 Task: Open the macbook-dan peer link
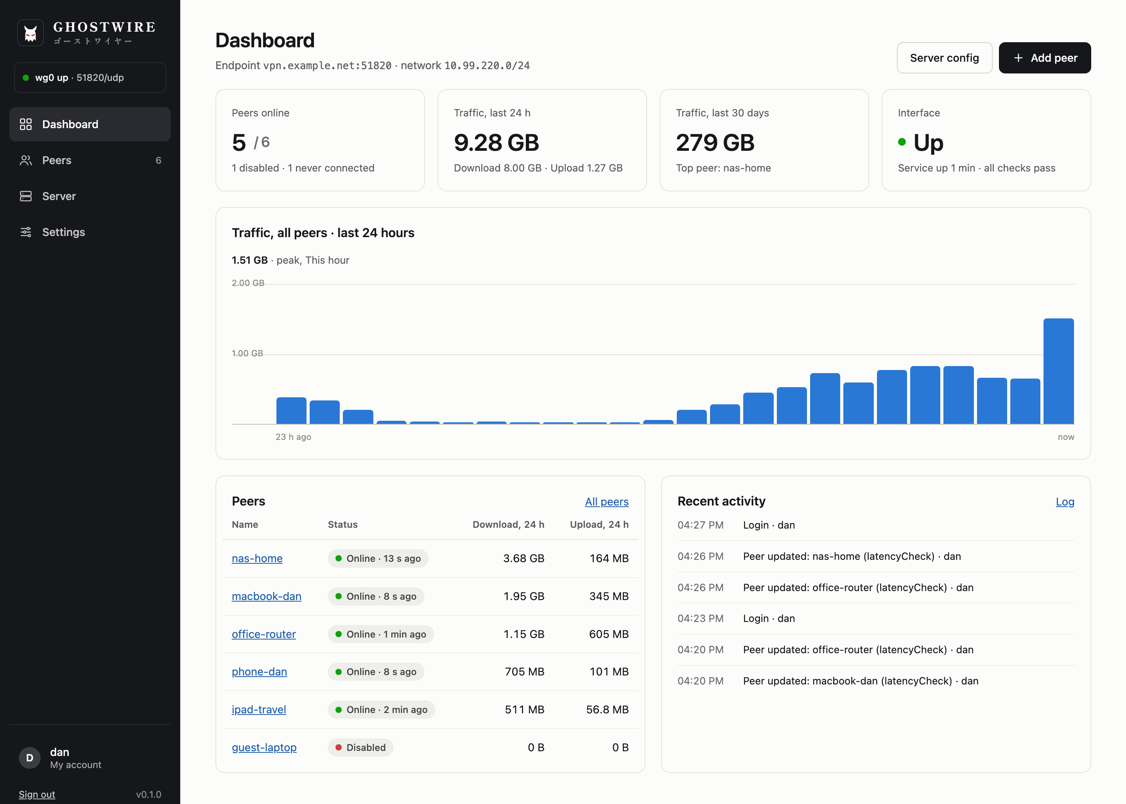coord(267,596)
